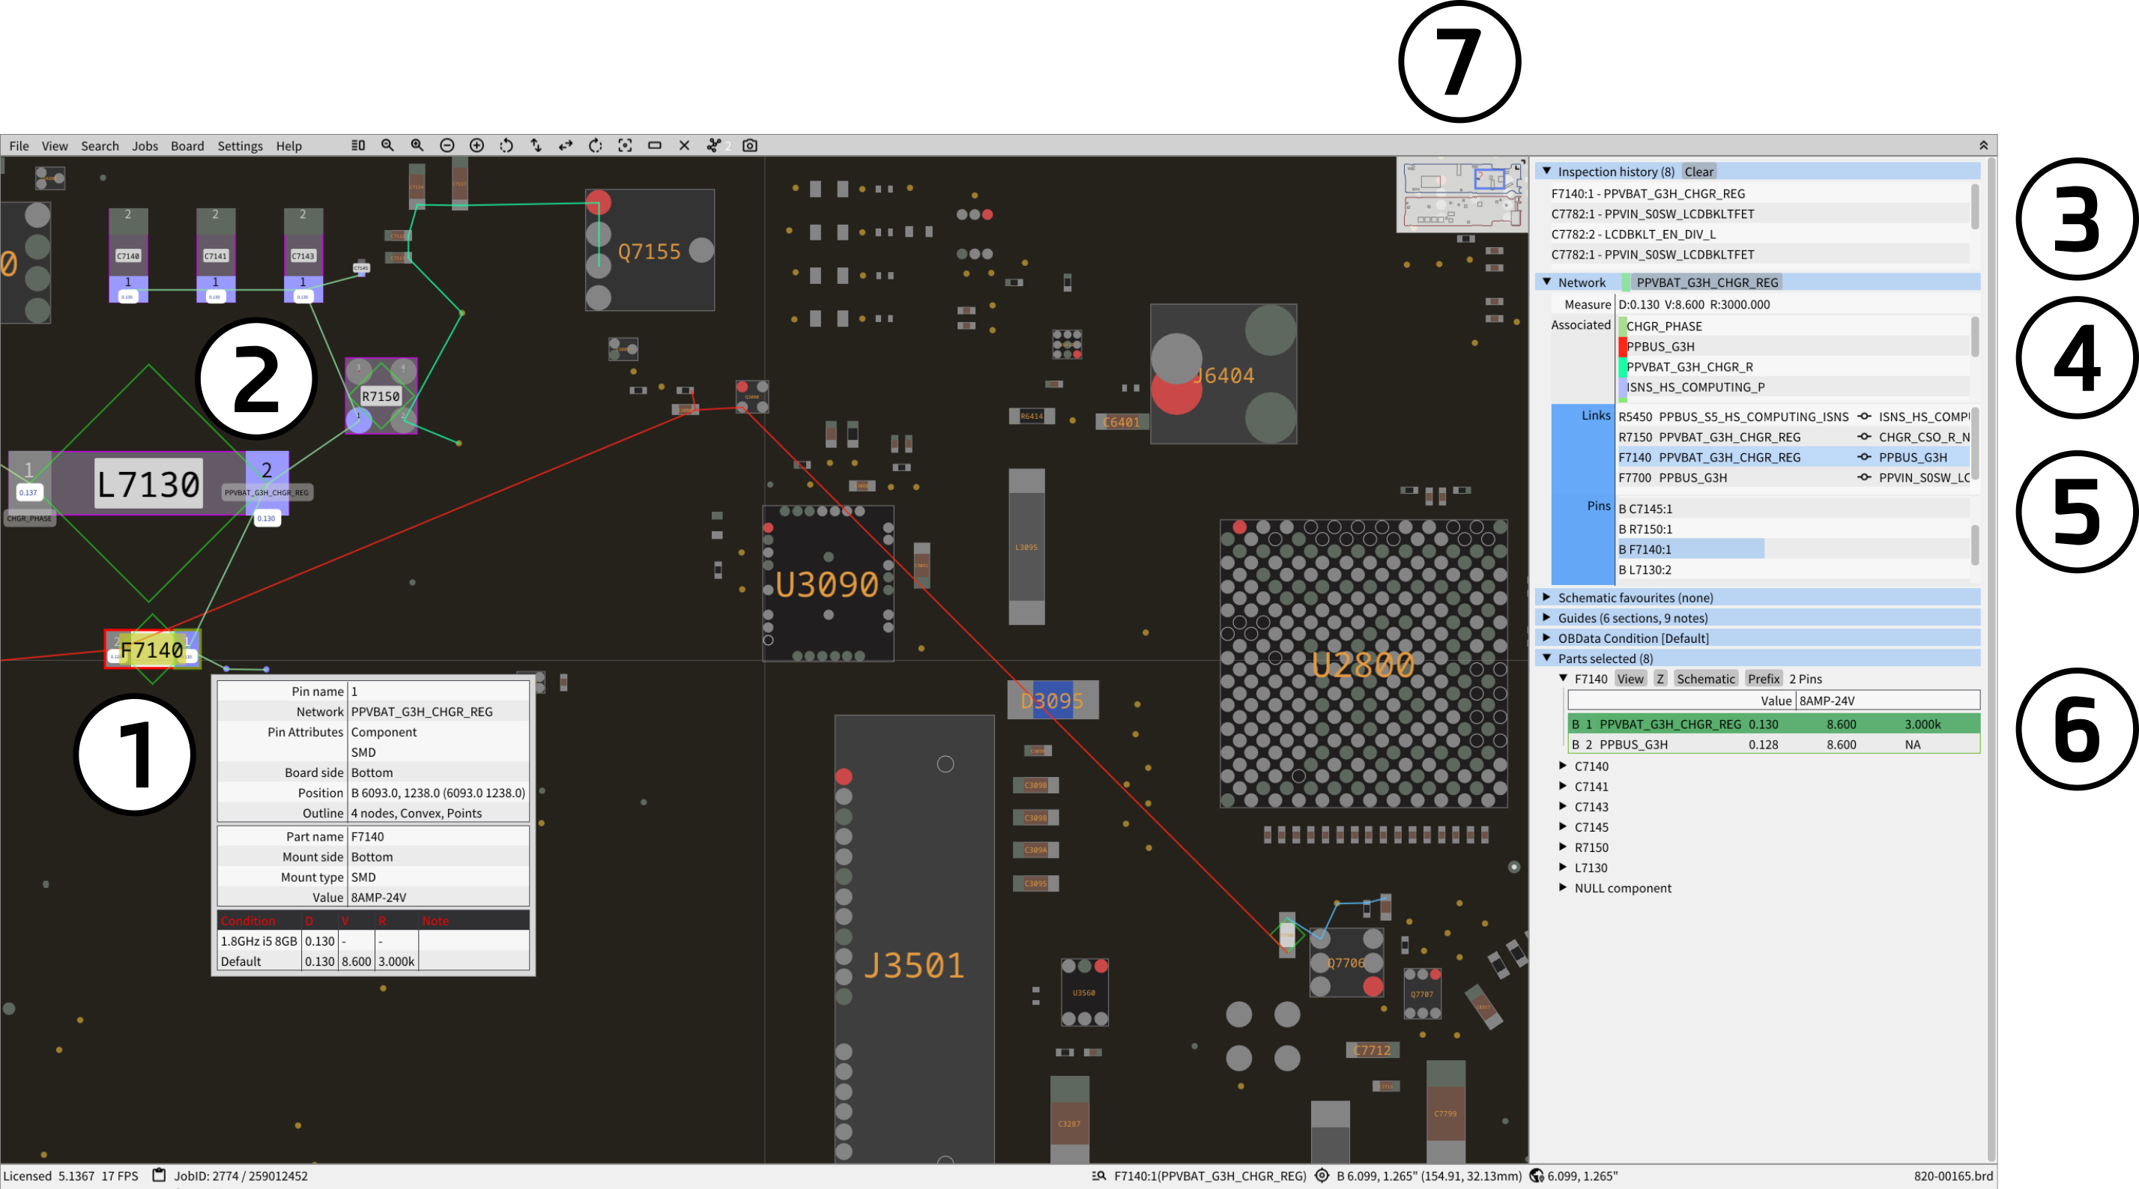
Task: Expand the Schematic favourites section
Action: (1546, 597)
